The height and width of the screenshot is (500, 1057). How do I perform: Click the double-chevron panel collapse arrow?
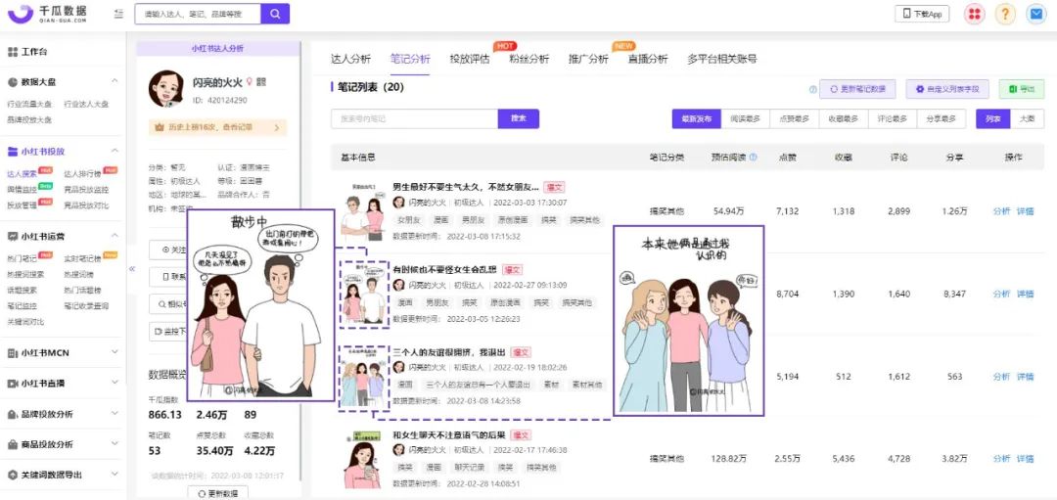pyautogui.click(x=132, y=269)
